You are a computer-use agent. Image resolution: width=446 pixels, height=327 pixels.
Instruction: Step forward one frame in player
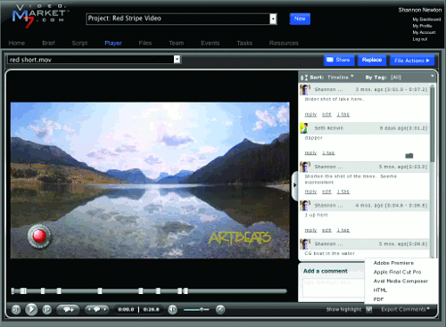click(x=46, y=310)
